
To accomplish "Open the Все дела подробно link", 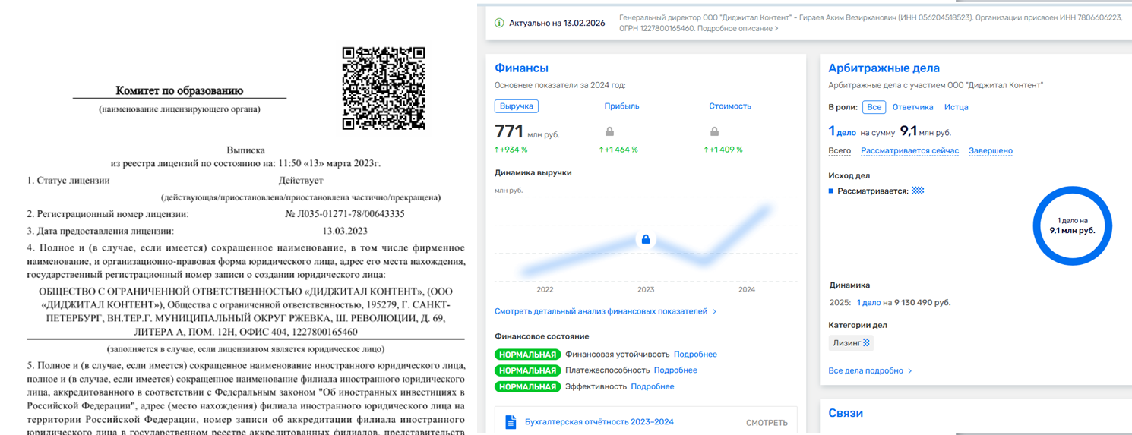I will point(870,370).
